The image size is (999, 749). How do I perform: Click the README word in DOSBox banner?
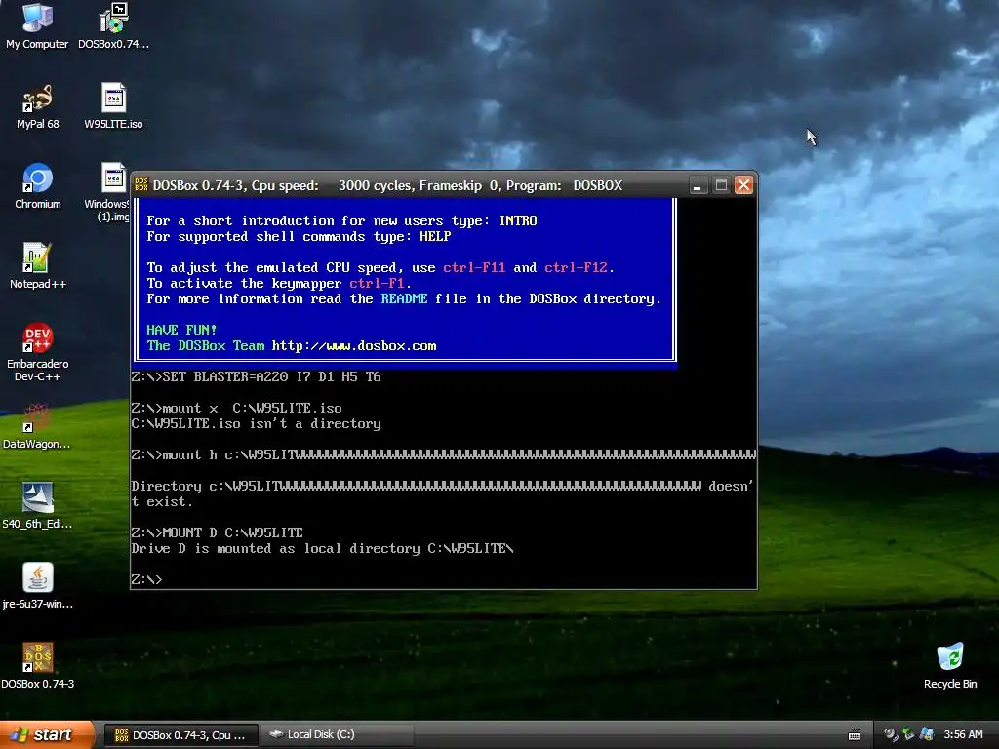click(404, 298)
